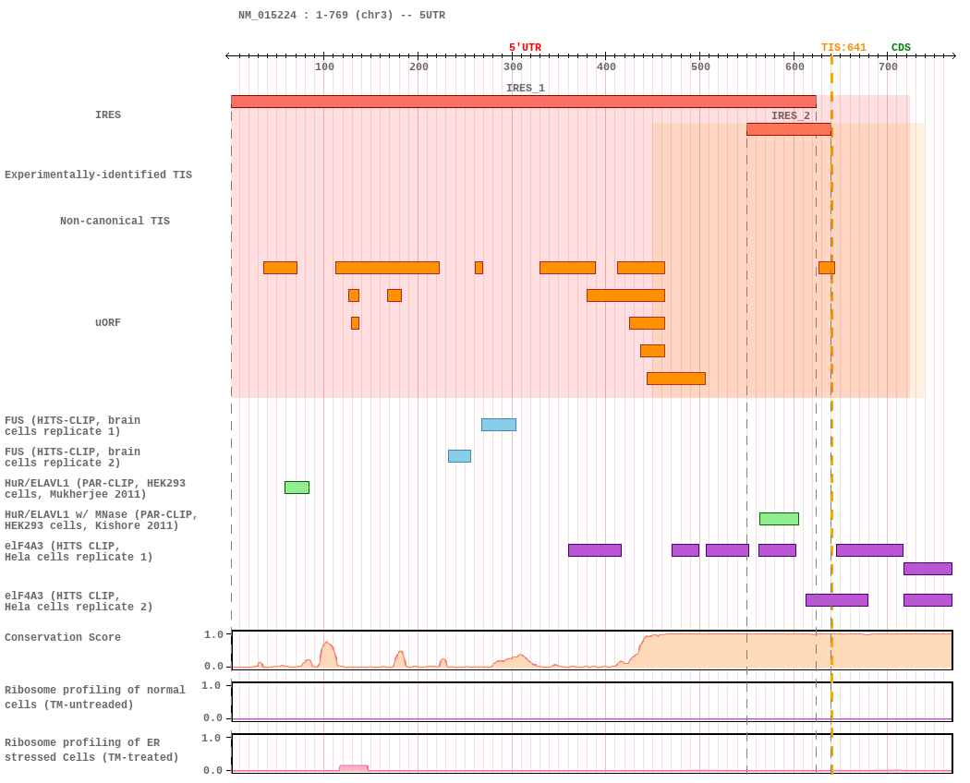Select the blue FUS replicate 2 binding block
This screenshot has height=783, width=970.
point(460,456)
